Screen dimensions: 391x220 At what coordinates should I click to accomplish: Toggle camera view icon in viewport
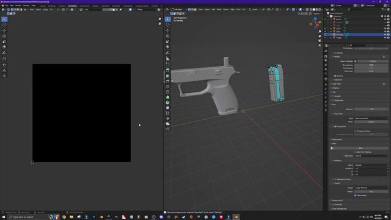click(x=320, y=41)
